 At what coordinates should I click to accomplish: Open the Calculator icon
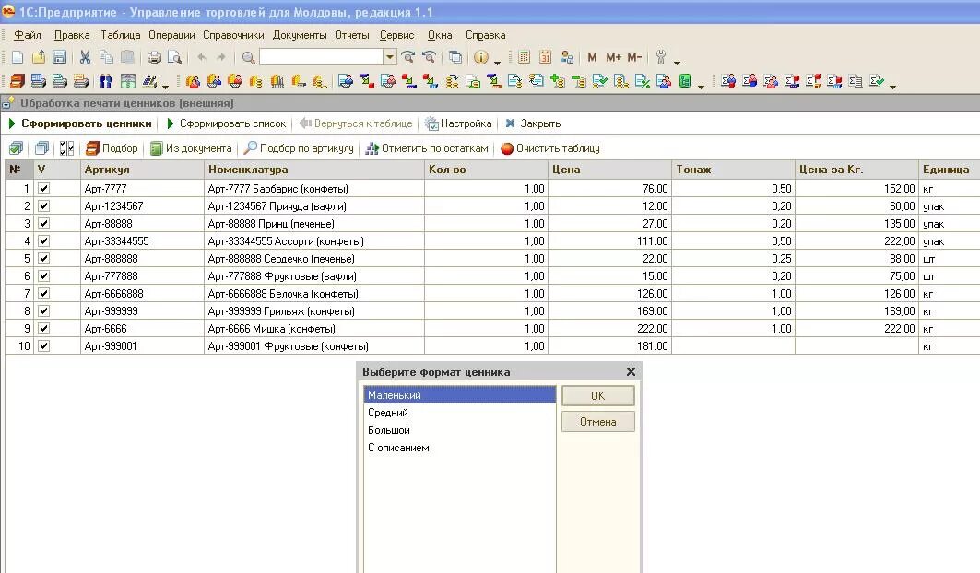tap(524, 57)
